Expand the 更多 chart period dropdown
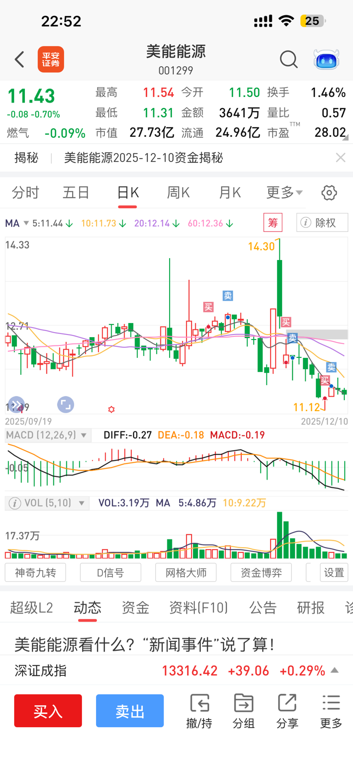The width and height of the screenshot is (353, 764). tap(285, 192)
